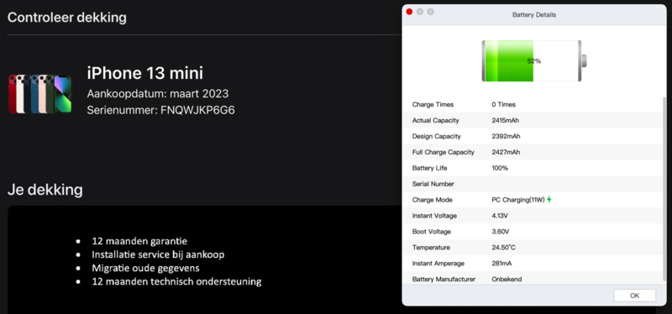Click OK in Battery Details dialog
The height and width of the screenshot is (314, 672).
coord(634,296)
